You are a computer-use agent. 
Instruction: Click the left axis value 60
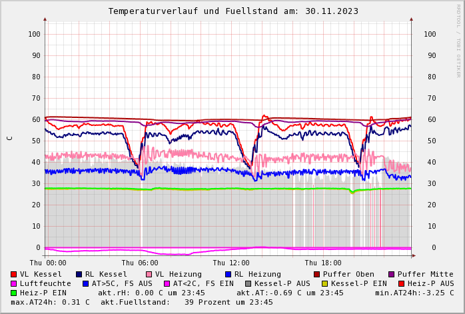click(36, 119)
